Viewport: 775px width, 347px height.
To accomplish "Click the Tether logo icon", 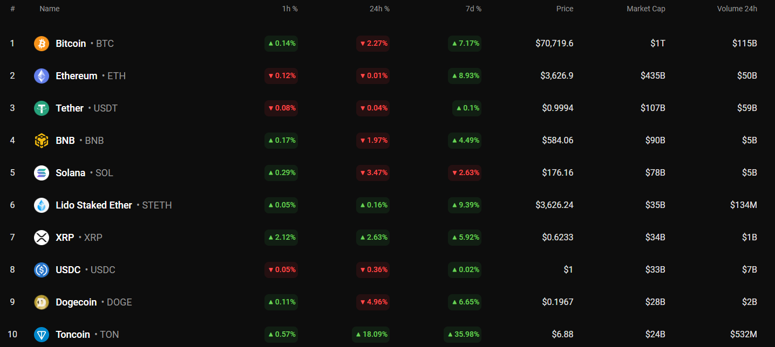I will [x=42, y=108].
